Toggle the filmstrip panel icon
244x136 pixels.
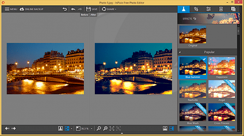coord(165,128)
